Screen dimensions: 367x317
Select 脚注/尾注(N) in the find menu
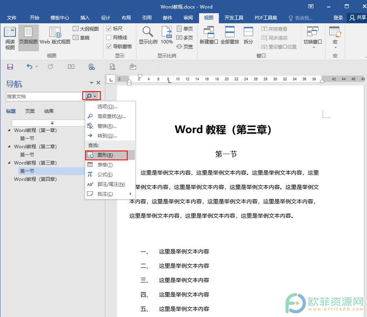110,184
